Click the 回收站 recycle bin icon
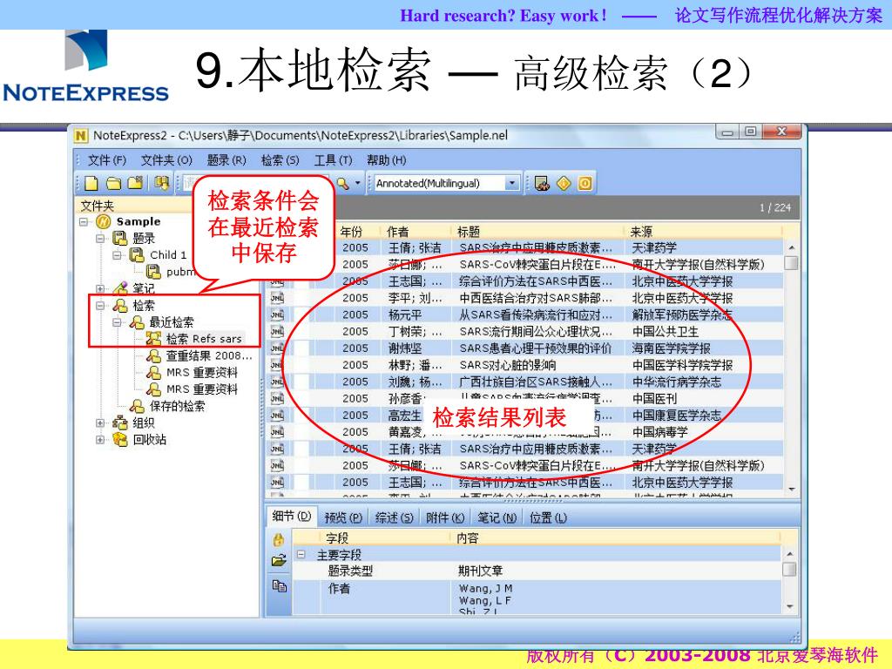 tap(120, 440)
